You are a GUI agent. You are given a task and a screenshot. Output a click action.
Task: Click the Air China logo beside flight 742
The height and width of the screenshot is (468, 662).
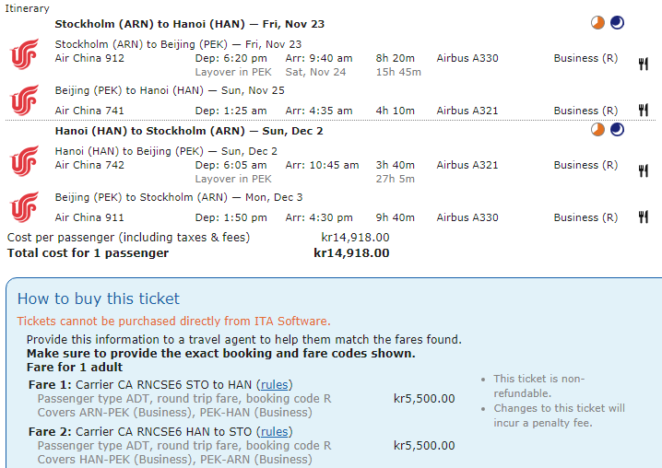coord(24,160)
